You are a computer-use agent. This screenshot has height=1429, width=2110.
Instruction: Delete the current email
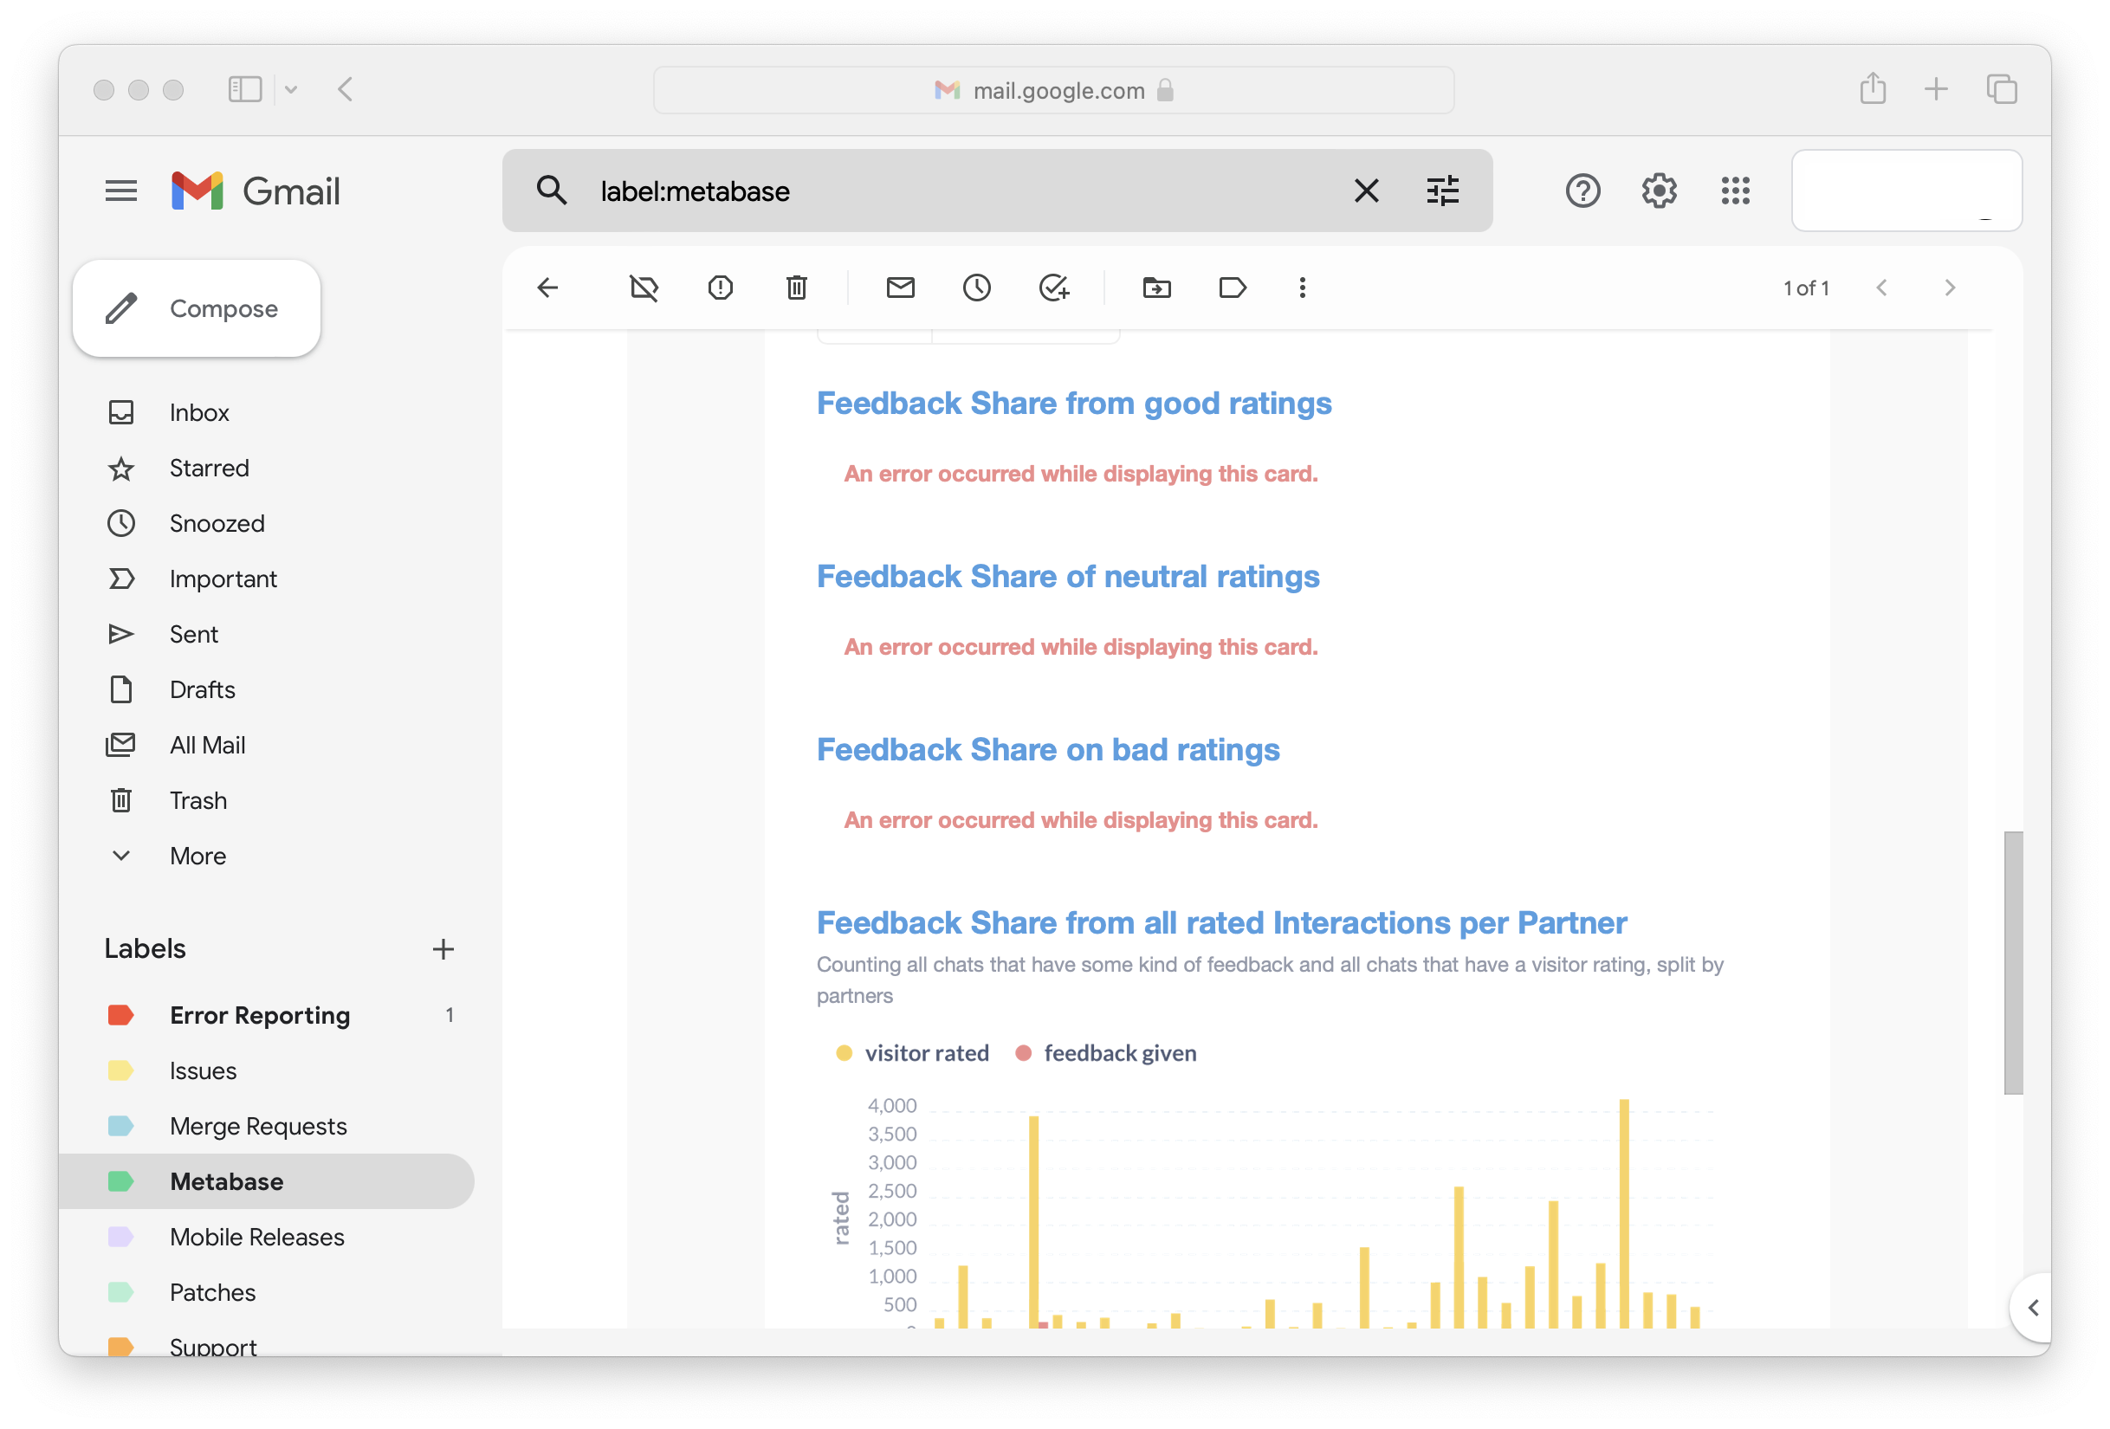(x=796, y=288)
